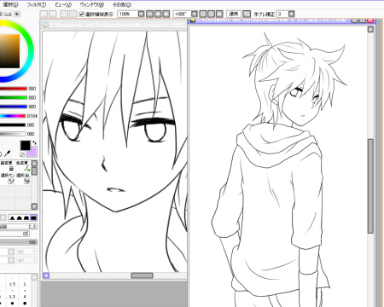Expand the zoom percentage dropdown
The width and height of the screenshot is (384, 307).
(141, 14)
